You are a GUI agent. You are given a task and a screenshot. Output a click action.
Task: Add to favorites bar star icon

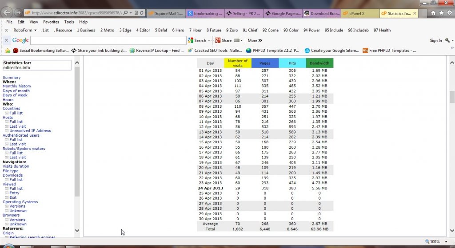[x=8, y=51]
